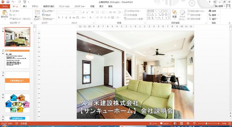
Task: Expand shapes gallery more button
Action: point(169,18)
